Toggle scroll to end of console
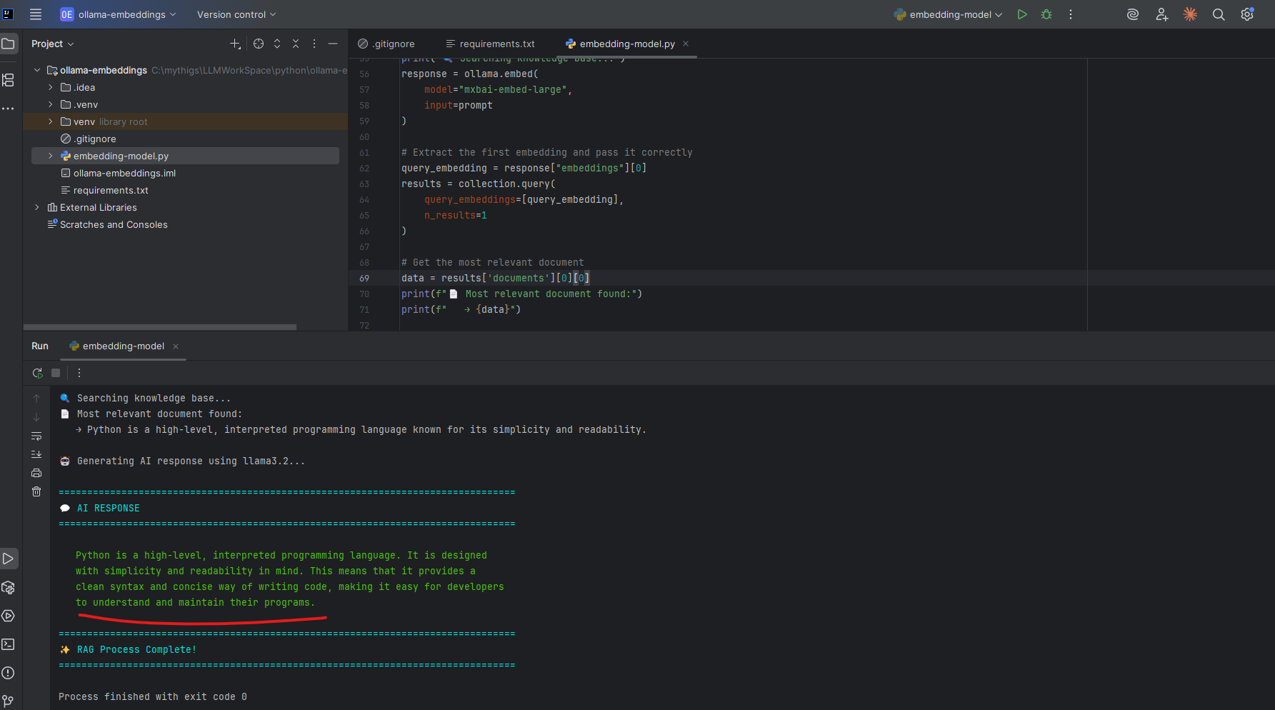The width and height of the screenshot is (1275, 710). pyautogui.click(x=36, y=454)
